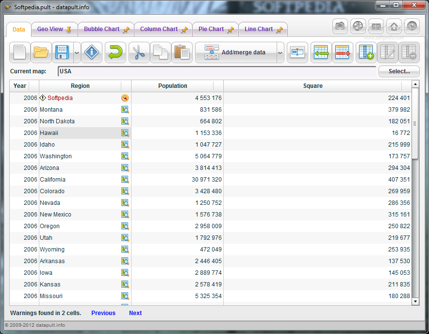Click the Next warning link
Screen dimensions: 429x334
135,313
